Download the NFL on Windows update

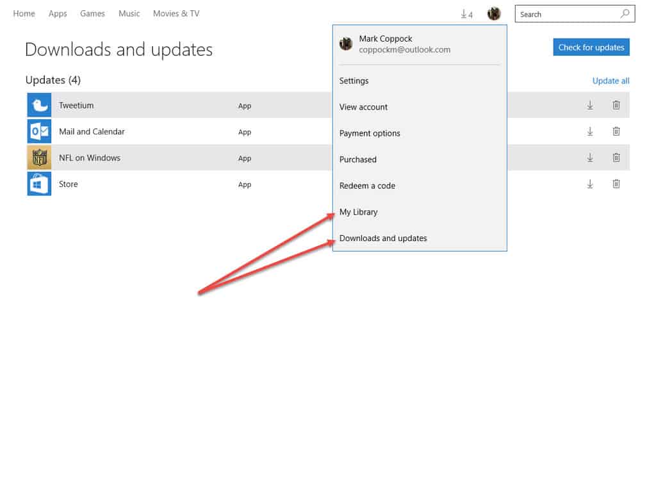590,158
